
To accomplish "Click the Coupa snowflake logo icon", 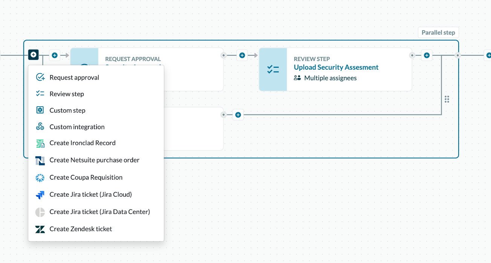I will click(40, 177).
